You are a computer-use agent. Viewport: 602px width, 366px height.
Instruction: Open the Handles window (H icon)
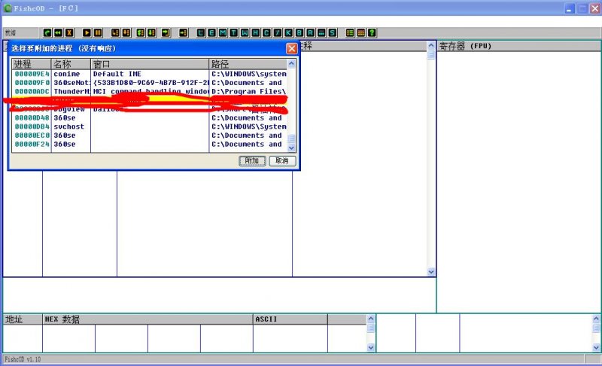coord(255,32)
